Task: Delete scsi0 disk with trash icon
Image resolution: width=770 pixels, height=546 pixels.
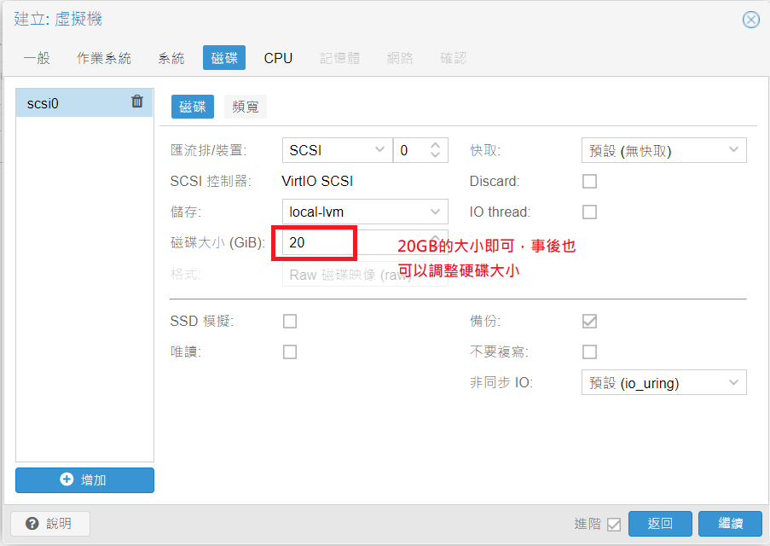Action: pyautogui.click(x=137, y=102)
